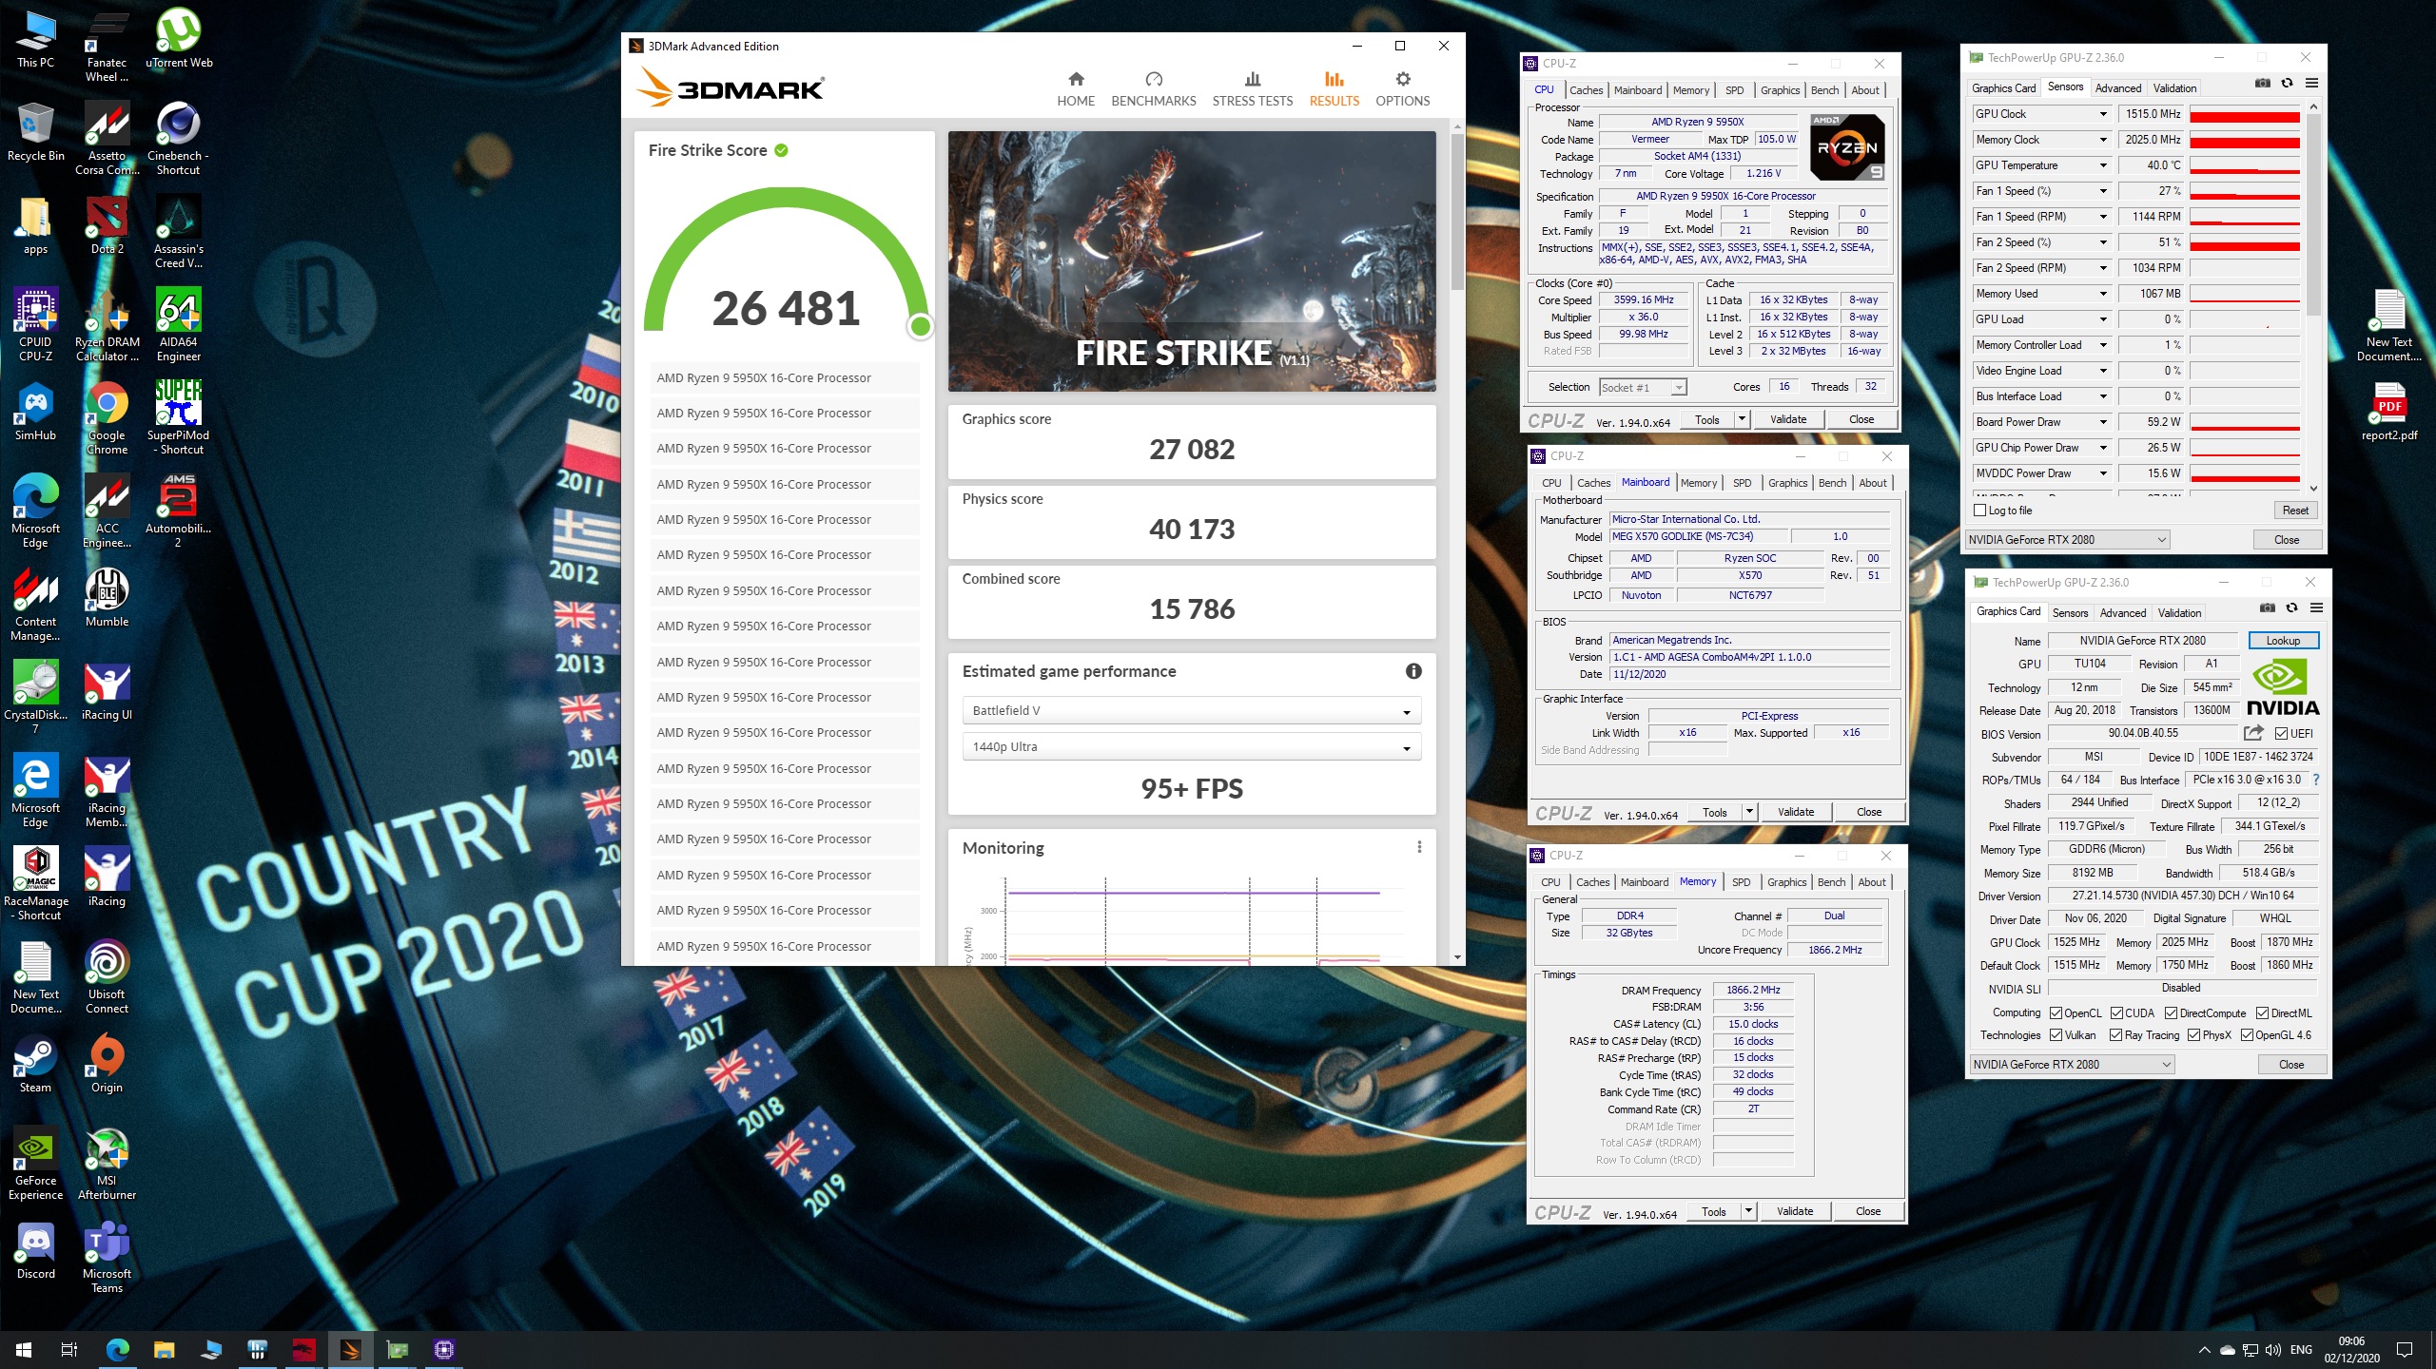The width and height of the screenshot is (2436, 1369).
Task: Click BIOS Version share/export icon in GPU-Z
Action: coord(2252,733)
